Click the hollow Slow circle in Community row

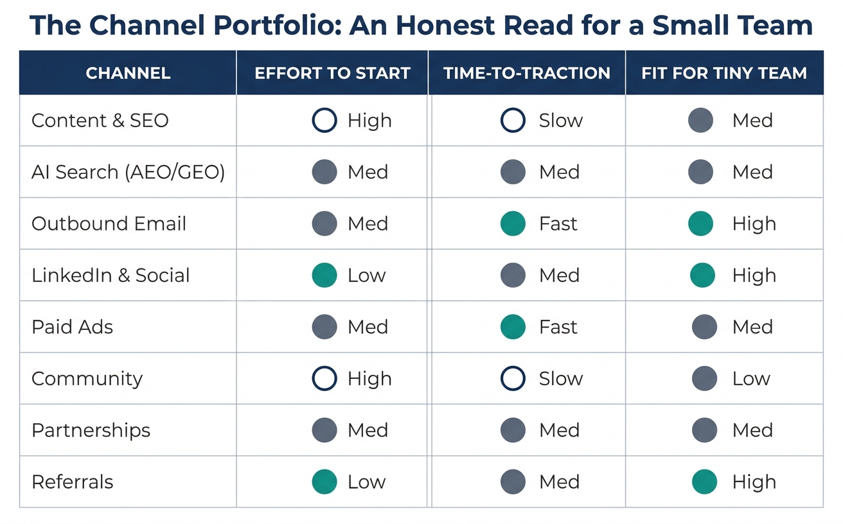coord(513,378)
